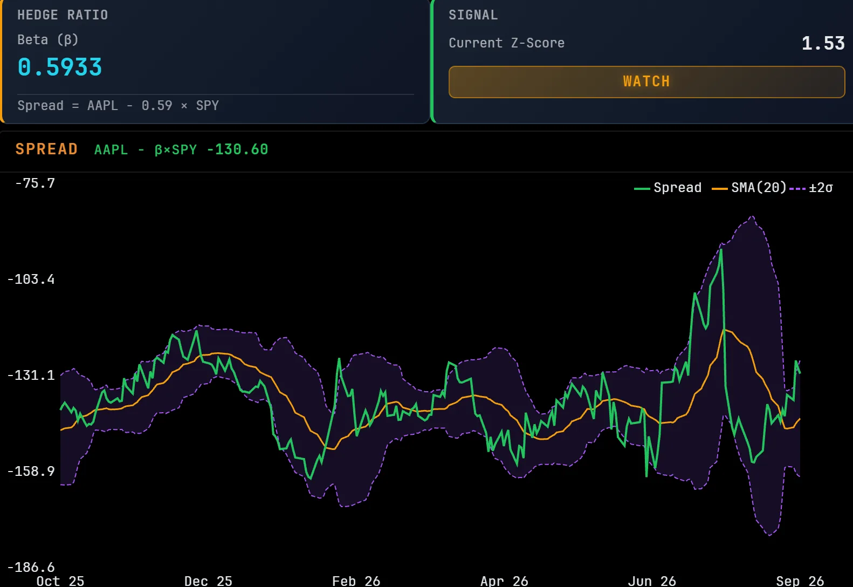The width and height of the screenshot is (853, 587).
Task: Click the -103.4 y-axis label
Action: (x=31, y=279)
